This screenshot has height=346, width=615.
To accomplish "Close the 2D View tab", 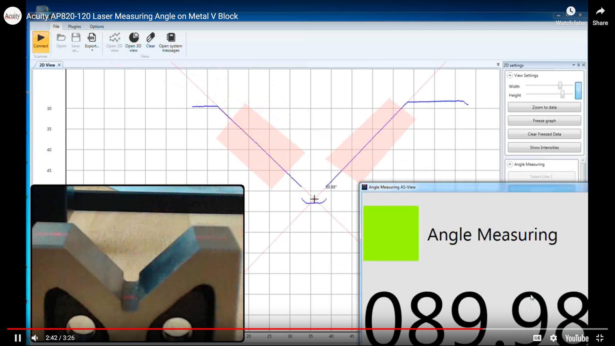I will [59, 65].
